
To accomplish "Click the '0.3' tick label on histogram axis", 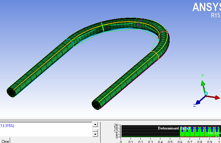I will pyautogui.click(x=151, y=142).
